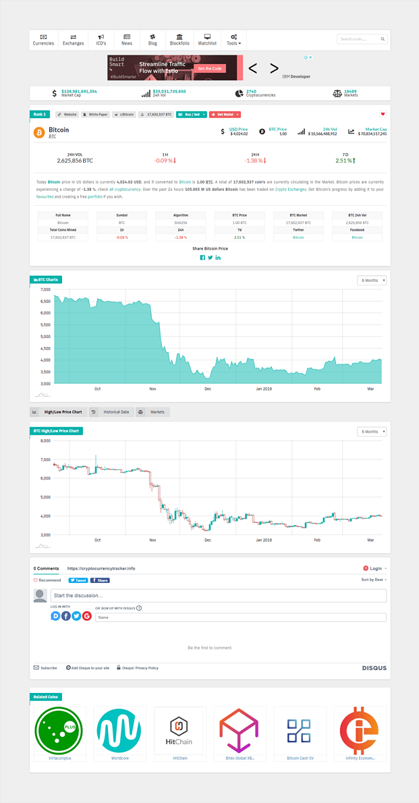Open High/Low chart 6 Months dropdown
419x803 pixels.
point(372,432)
